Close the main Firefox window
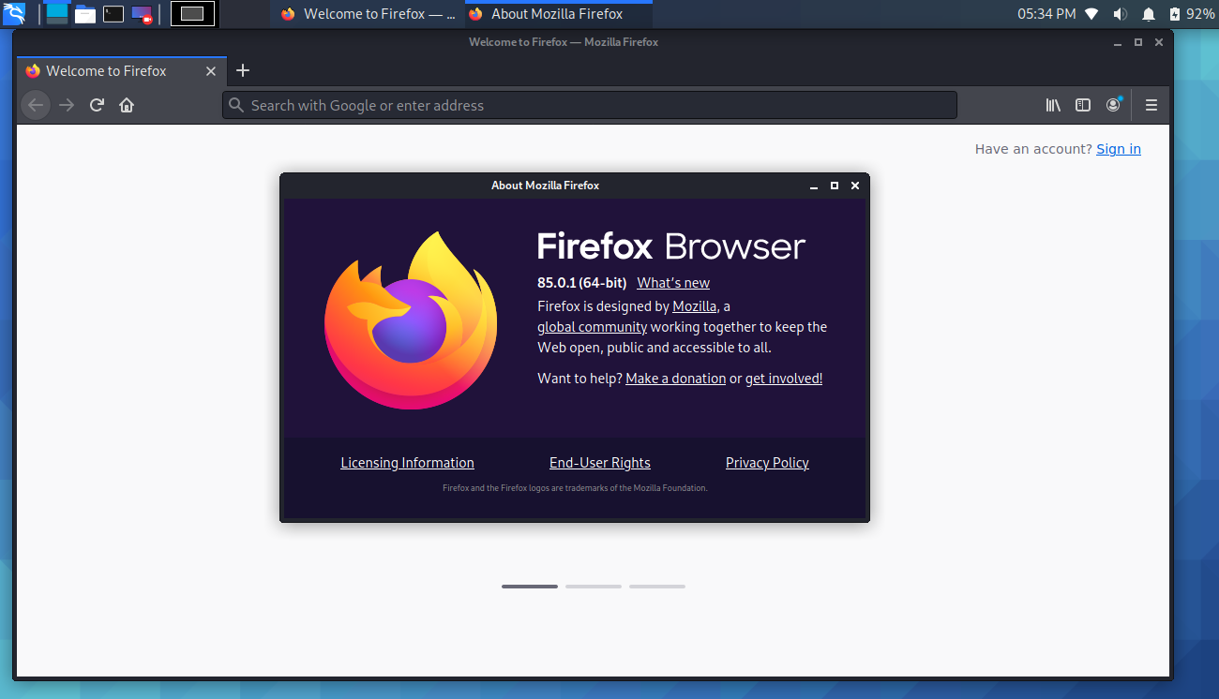 pos(1159,42)
